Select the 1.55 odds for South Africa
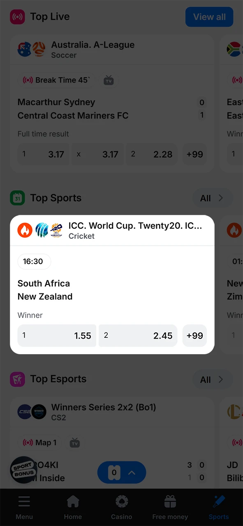 tap(57, 335)
